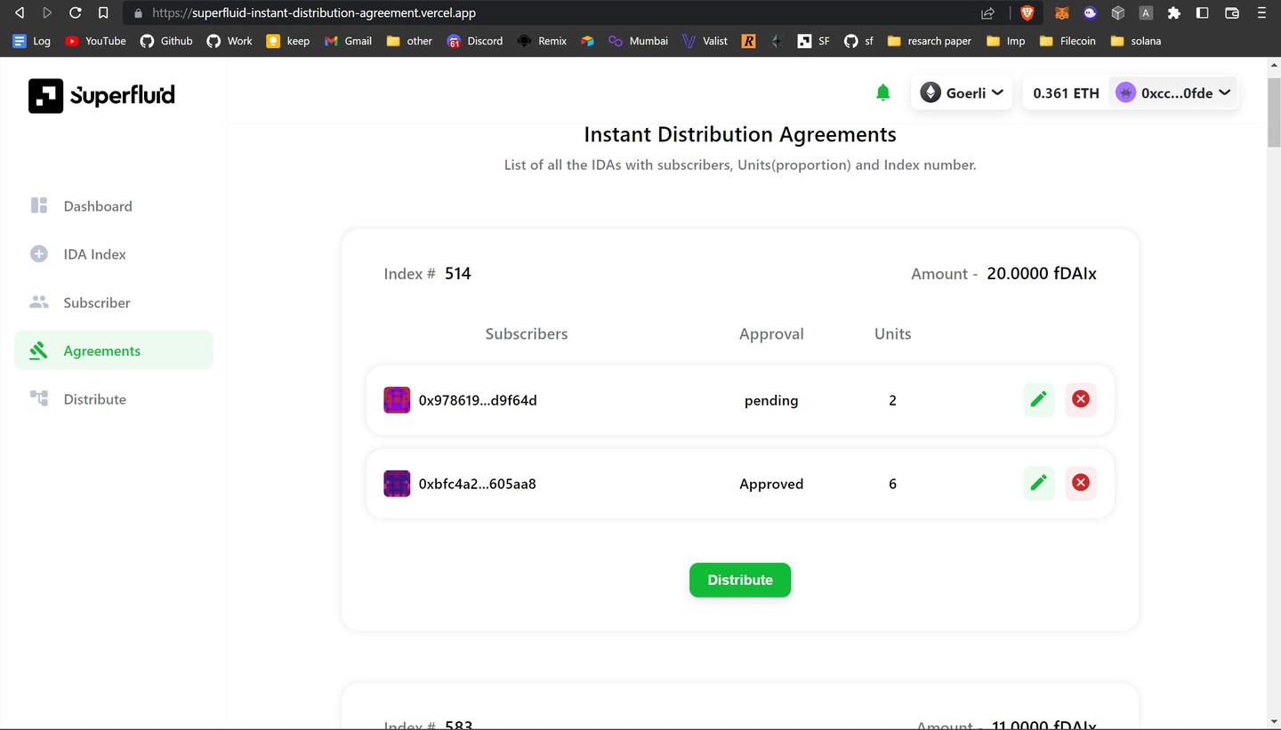
Task: Open the Work bookmark
Action: click(x=230, y=41)
